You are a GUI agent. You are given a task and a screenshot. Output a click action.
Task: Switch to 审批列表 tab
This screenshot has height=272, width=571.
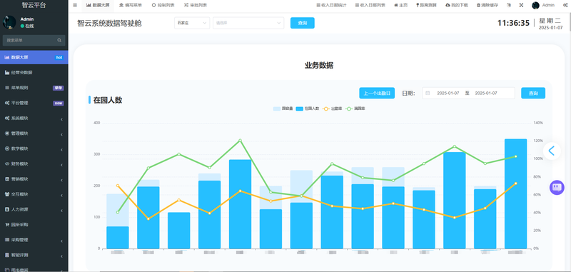pyautogui.click(x=196, y=5)
